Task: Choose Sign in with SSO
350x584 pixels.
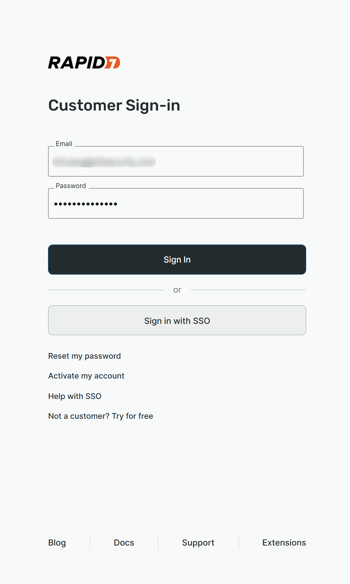Action: pos(177,321)
